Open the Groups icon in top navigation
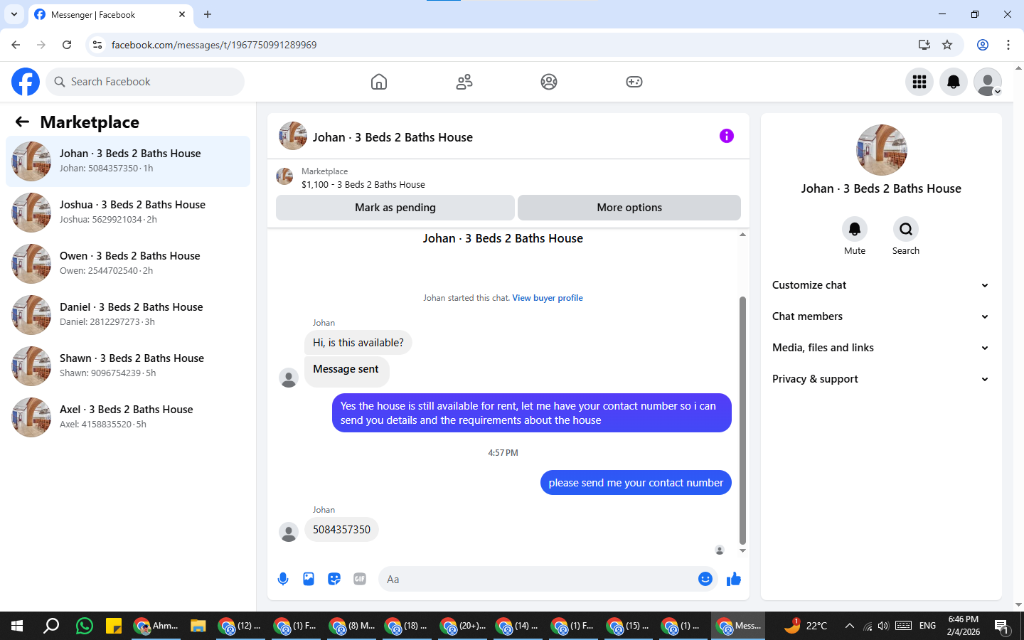 click(x=549, y=82)
